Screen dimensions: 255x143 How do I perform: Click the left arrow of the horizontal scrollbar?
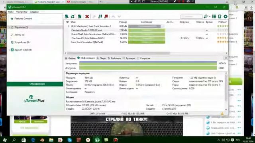tap(65, 53)
